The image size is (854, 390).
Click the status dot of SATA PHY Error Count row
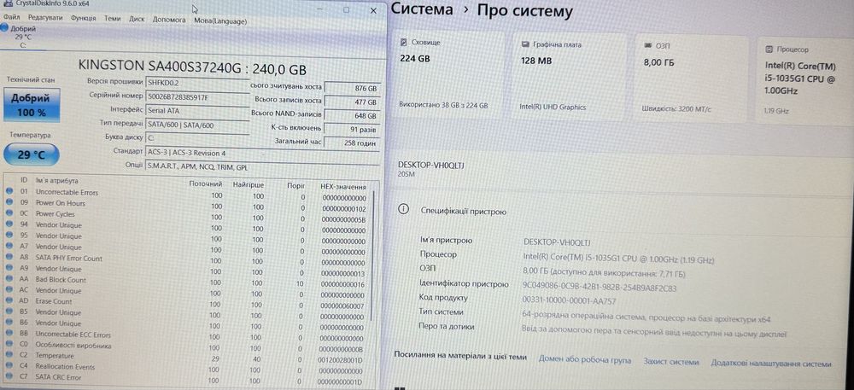[x=9, y=257]
